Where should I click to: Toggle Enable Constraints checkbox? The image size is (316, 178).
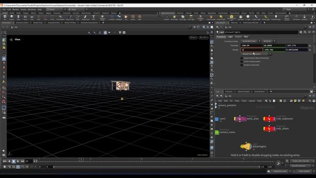pos(241,65)
